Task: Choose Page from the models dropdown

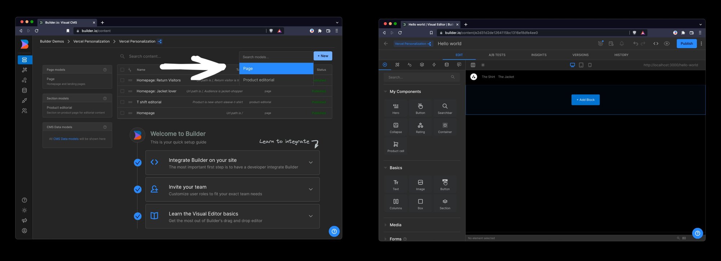Action: click(x=276, y=68)
